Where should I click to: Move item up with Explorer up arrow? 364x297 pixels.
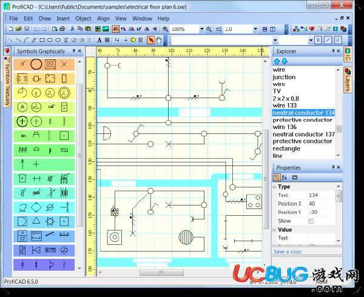pos(277,61)
